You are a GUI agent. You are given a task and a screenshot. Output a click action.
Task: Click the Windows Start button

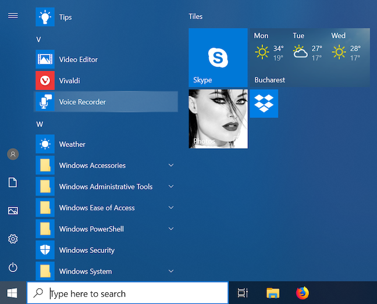pos(12,293)
